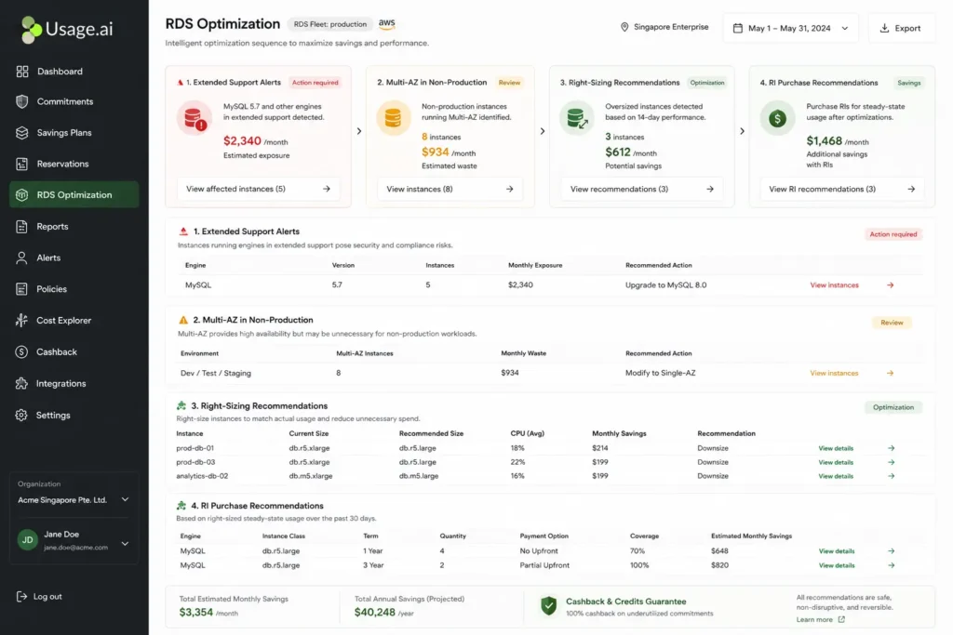Select RDS Optimization menu item
Viewport: 953px width, 635px height.
pyautogui.click(x=74, y=195)
